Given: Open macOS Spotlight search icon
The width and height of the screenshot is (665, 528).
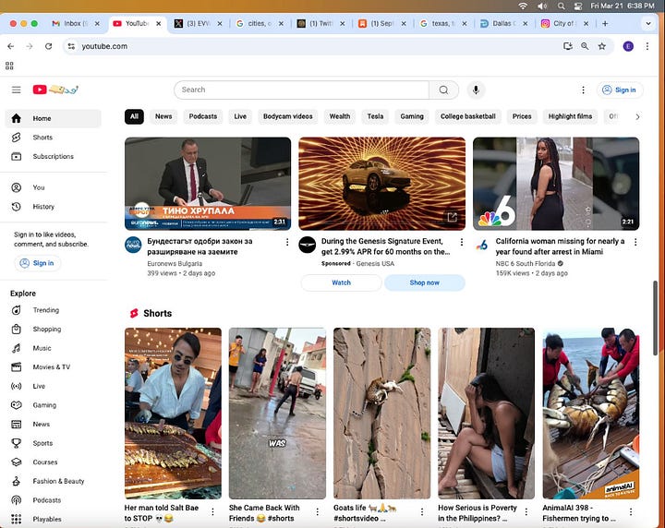Looking at the screenshot, I should tap(562, 6).
